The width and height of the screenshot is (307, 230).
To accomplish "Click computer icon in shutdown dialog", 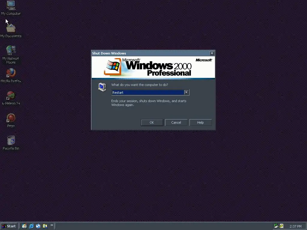I will pos(102,87).
